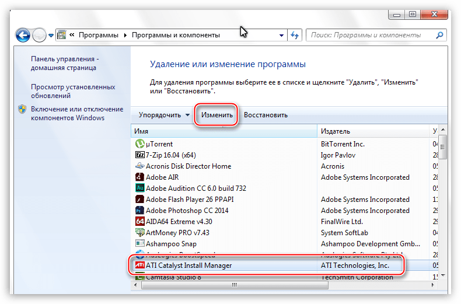
Task: Click the Программы и компоненты breadcrumb
Action: click(176, 35)
